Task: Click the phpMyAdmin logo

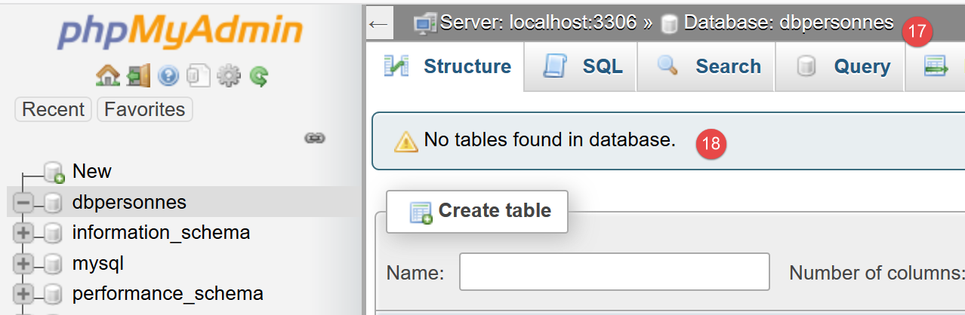Action: pyautogui.click(x=180, y=34)
